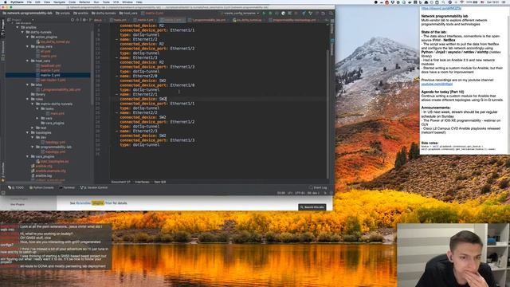Viewport: 510px width, 287px height.
Task: Collapse the topologies folder
Action: tap(27, 133)
